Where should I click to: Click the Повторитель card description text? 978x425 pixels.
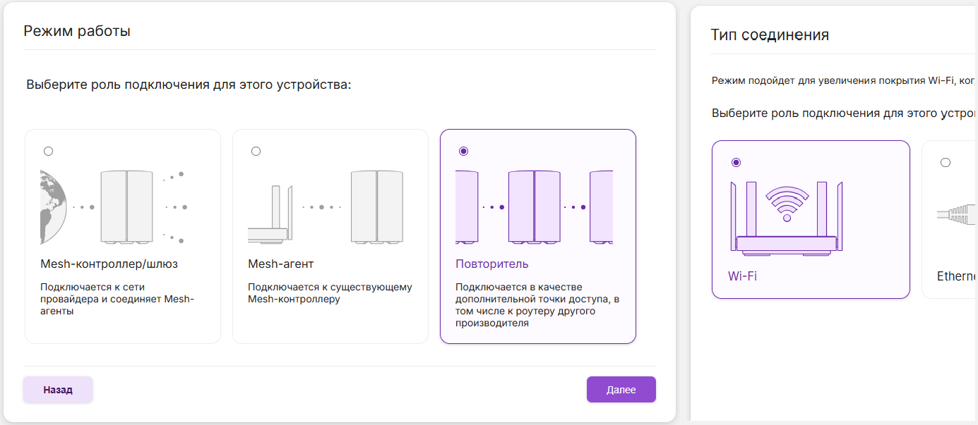click(x=537, y=305)
